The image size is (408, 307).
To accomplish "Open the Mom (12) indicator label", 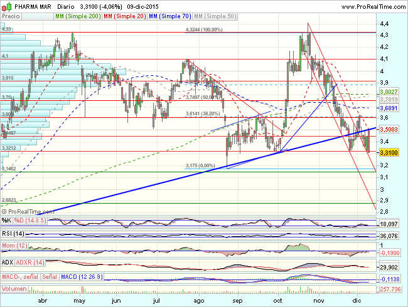I will (x=14, y=246).
